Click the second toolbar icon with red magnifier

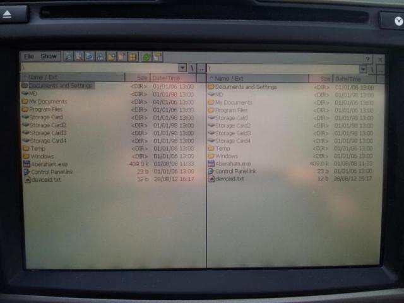click(79, 56)
